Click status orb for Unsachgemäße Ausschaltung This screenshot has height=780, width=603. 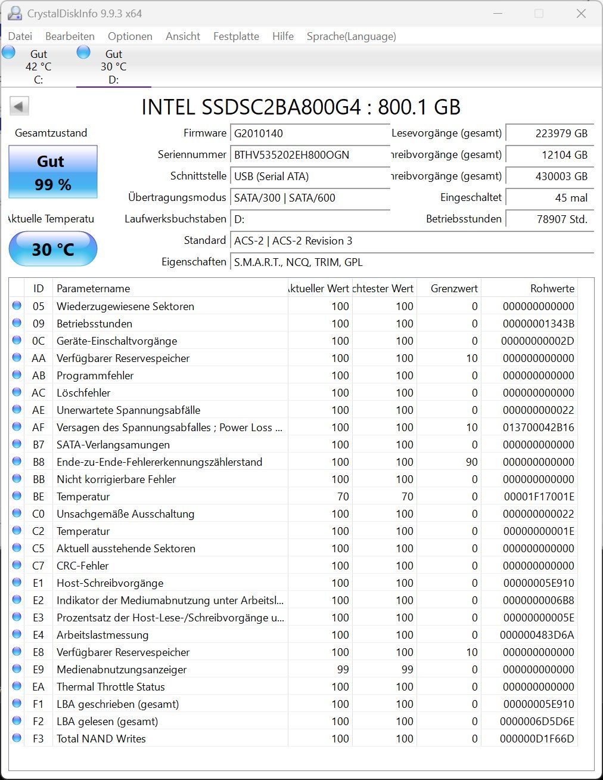[x=17, y=513]
